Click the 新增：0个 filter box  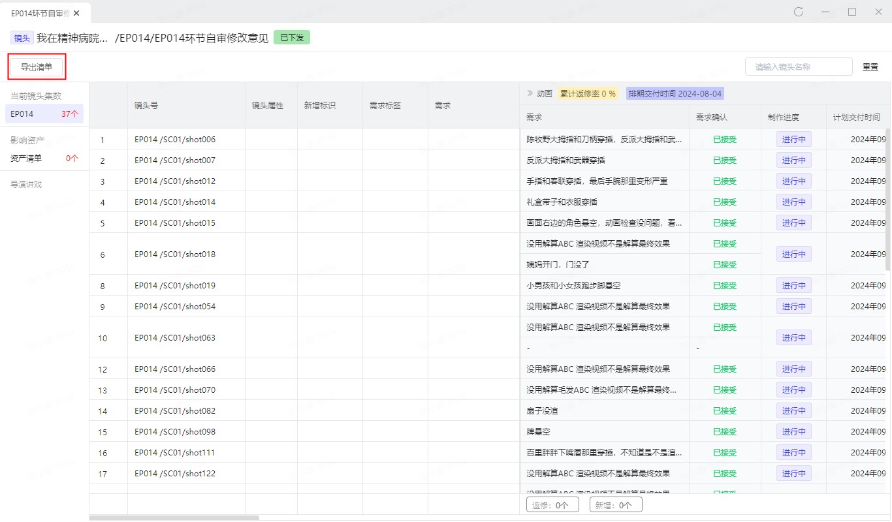[x=615, y=504]
